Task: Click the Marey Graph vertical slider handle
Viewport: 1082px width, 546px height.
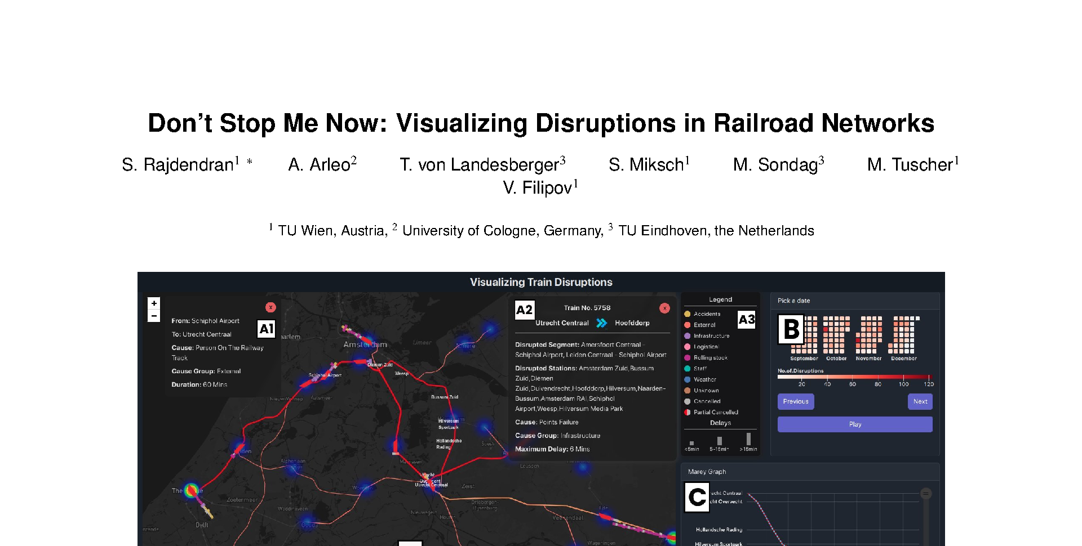Action: [x=925, y=494]
